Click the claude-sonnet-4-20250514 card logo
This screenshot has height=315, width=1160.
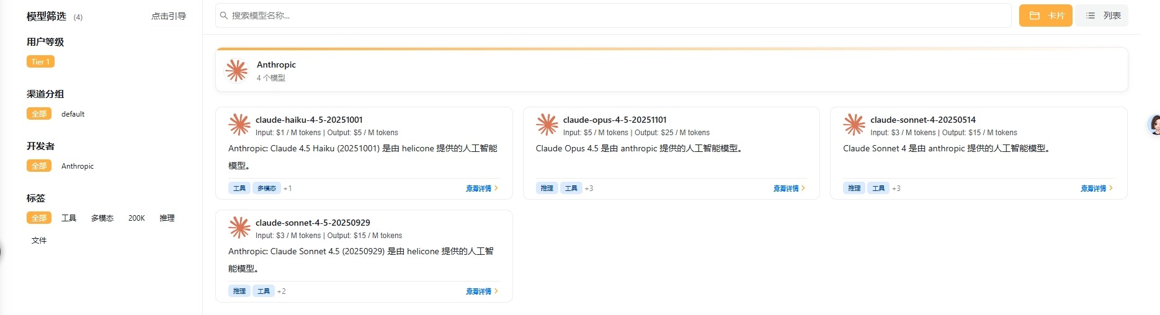coord(854,125)
